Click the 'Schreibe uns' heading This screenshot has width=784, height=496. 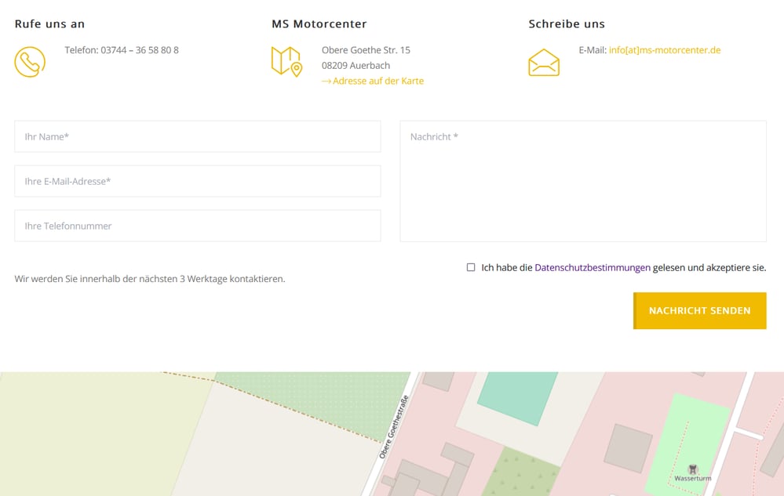tap(567, 24)
